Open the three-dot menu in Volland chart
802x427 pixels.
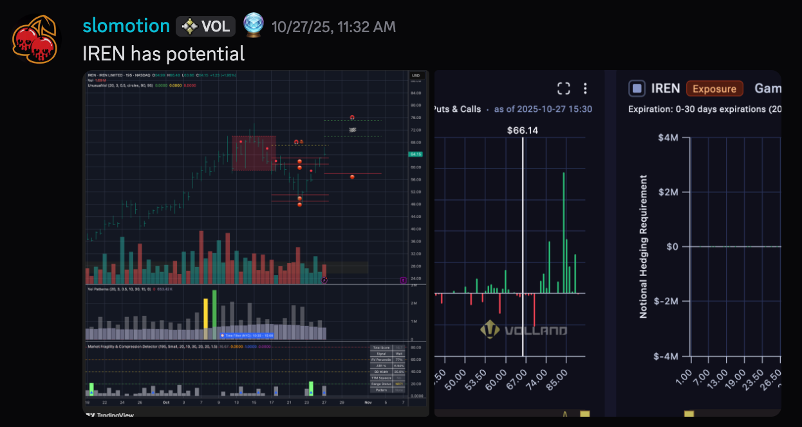[585, 88]
